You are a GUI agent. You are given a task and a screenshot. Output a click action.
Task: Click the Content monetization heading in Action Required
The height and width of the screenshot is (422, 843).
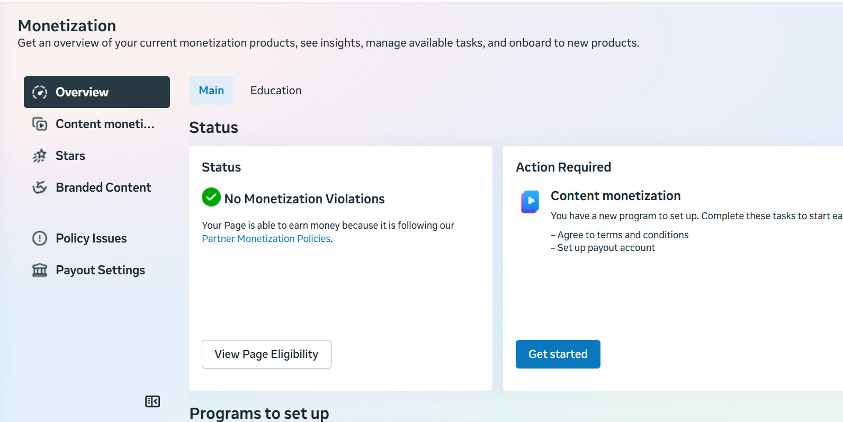616,196
